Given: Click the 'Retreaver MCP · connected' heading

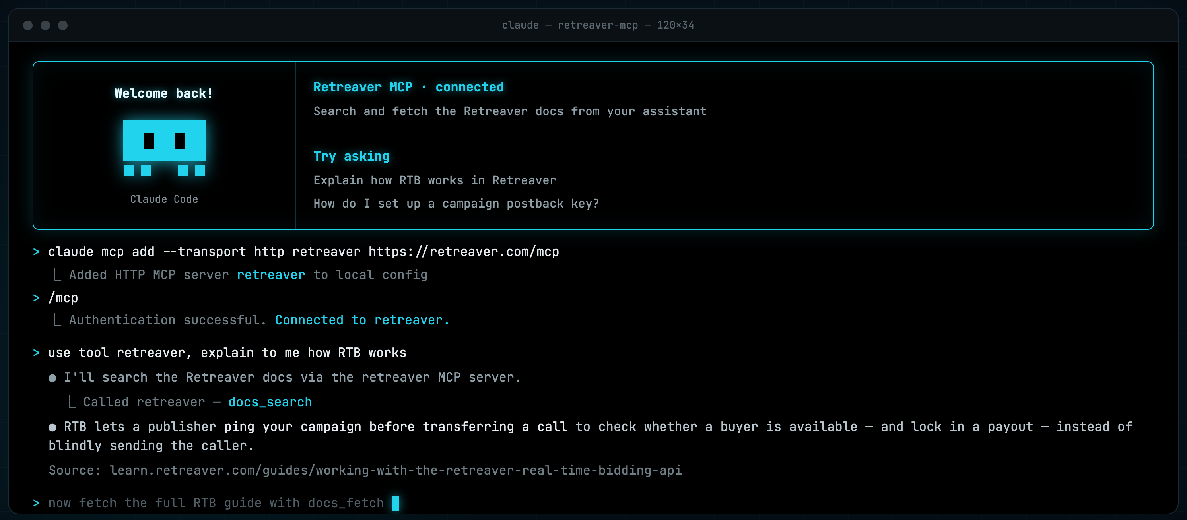Looking at the screenshot, I should 408,87.
